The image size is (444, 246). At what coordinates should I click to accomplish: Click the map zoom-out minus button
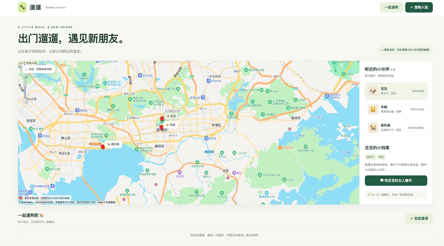[25, 101]
